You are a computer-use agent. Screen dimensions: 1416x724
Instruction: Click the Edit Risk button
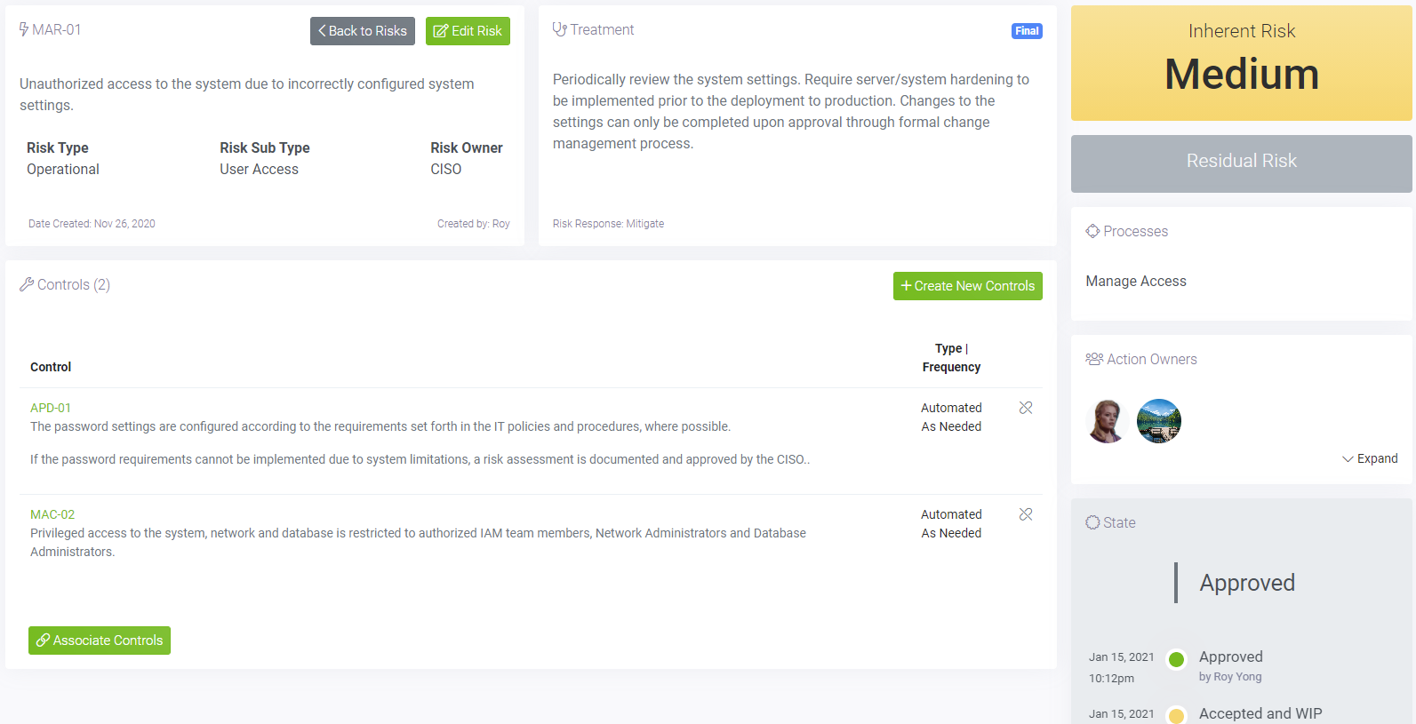pos(468,31)
